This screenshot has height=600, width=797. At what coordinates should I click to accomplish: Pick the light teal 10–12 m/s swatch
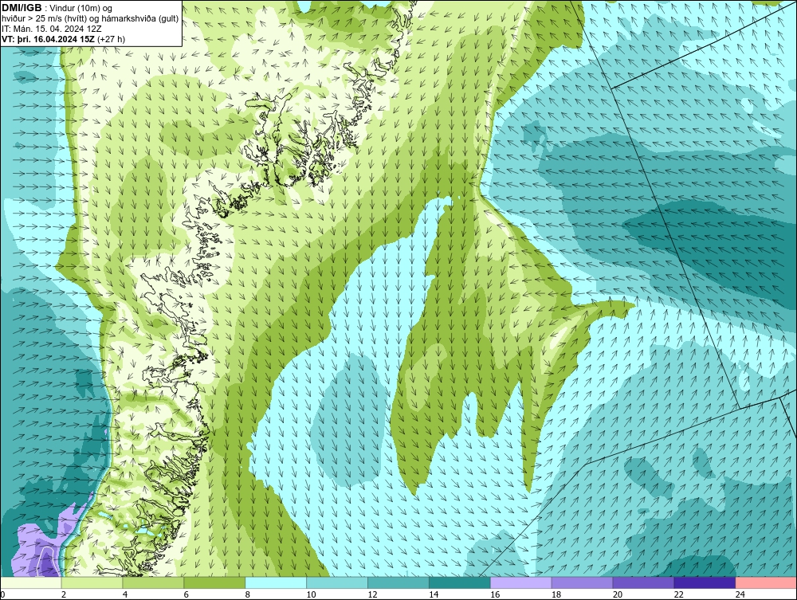point(337,582)
